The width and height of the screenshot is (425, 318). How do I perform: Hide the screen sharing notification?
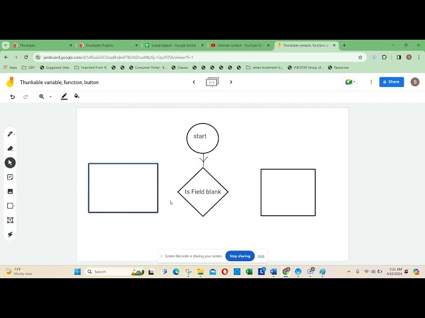point(261,256)
